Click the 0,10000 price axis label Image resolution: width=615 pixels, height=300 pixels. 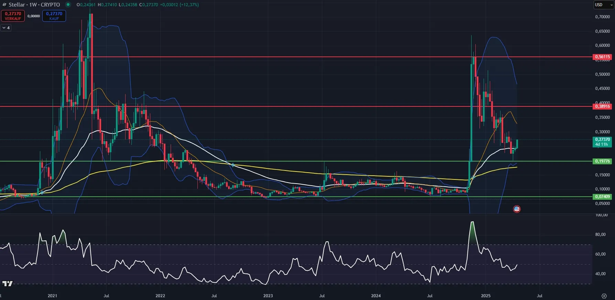point(602,189)
